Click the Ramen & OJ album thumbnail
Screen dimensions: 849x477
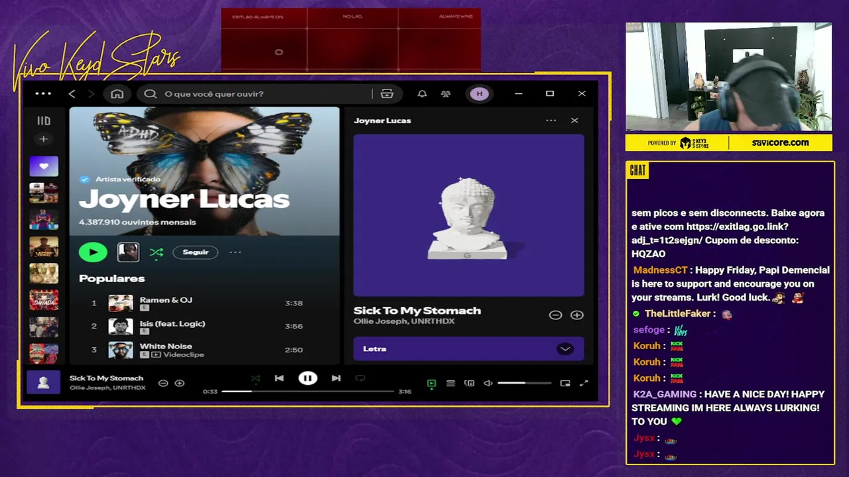[121, 303]
